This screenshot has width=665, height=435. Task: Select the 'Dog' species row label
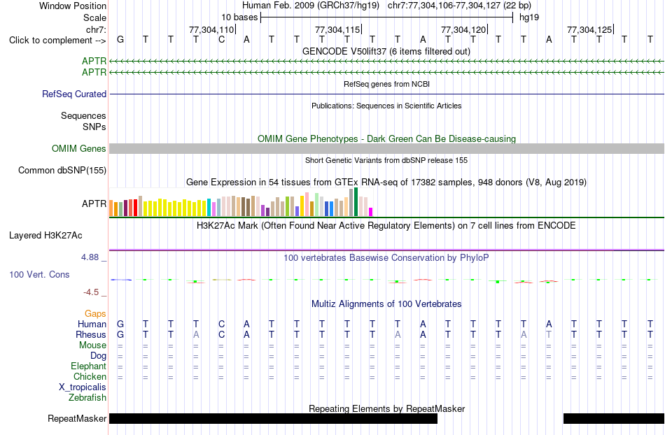pyautogui.click(x=98, y=356)
